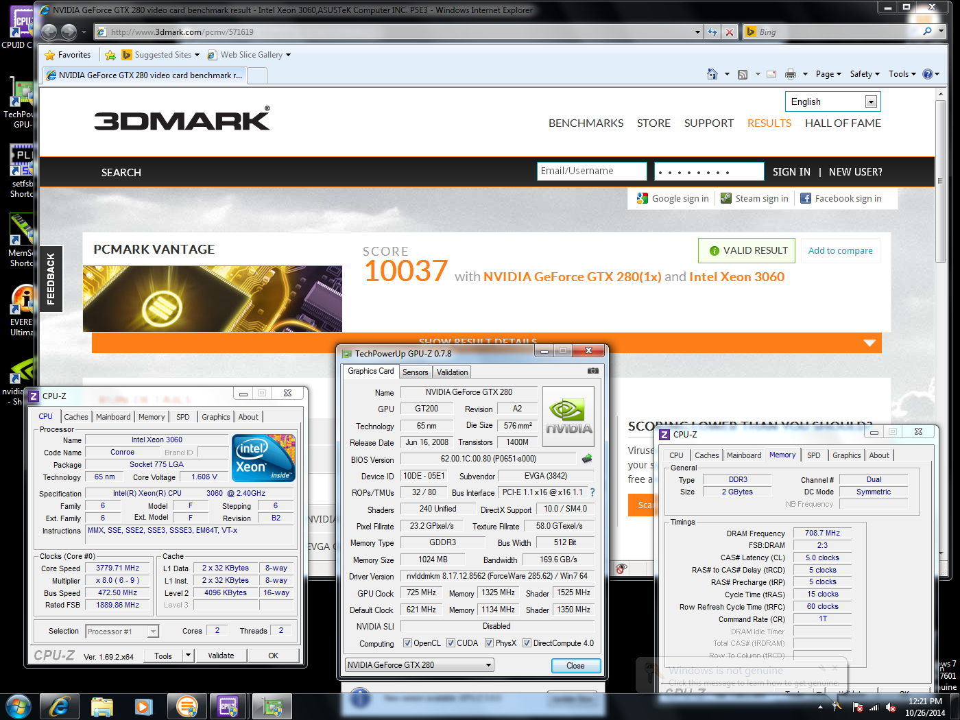The width and height of the screenshot is (960, 720).
Task: Click the Facebook sign in icon
Action: pyautogui.click(x=806, y=198)
